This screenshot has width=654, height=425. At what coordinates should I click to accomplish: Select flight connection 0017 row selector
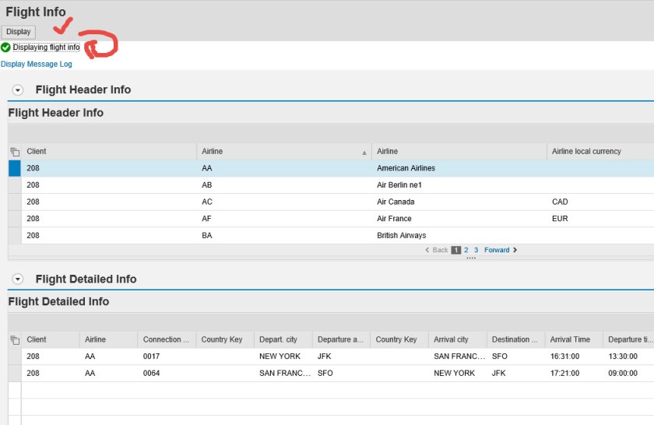click(15, 357)
